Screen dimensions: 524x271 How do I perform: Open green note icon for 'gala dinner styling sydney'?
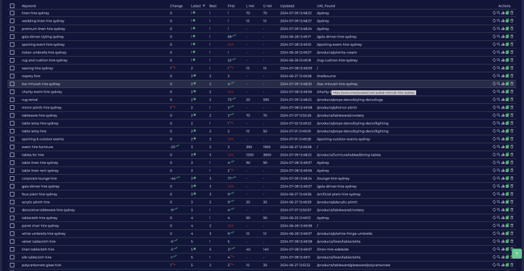pyautogui.click(x=508, y=36)
